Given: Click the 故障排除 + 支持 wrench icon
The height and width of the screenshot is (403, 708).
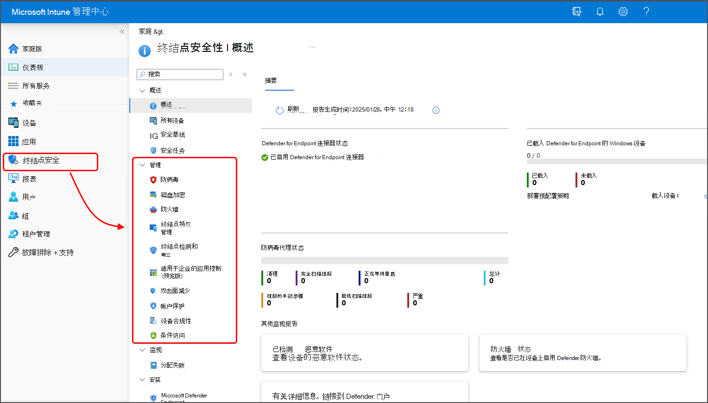Looking at the screenshot, I should (13, 253).
